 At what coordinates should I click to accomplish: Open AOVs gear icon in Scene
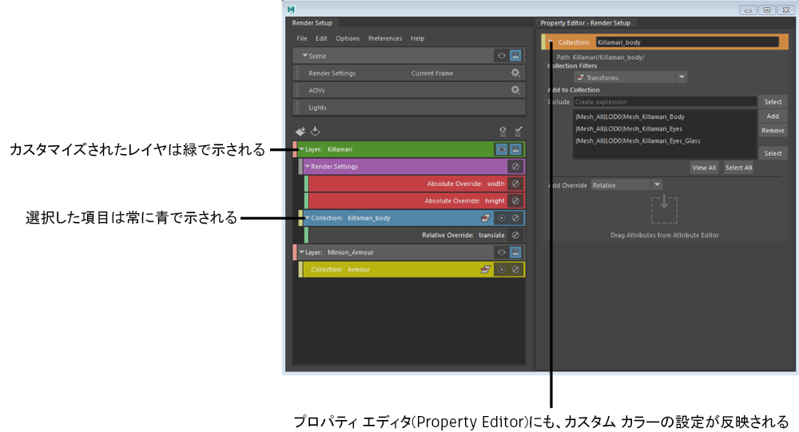tap(515, 89)
